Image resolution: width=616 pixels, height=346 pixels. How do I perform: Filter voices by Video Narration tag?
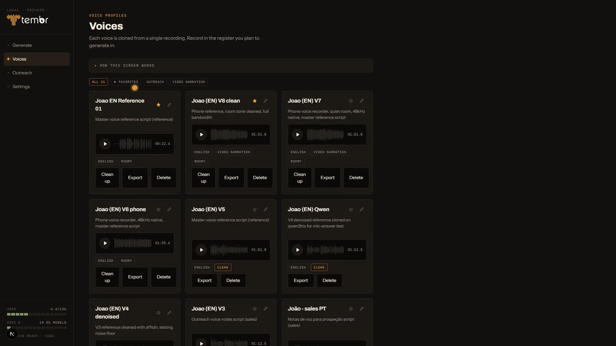click(189, 82)
